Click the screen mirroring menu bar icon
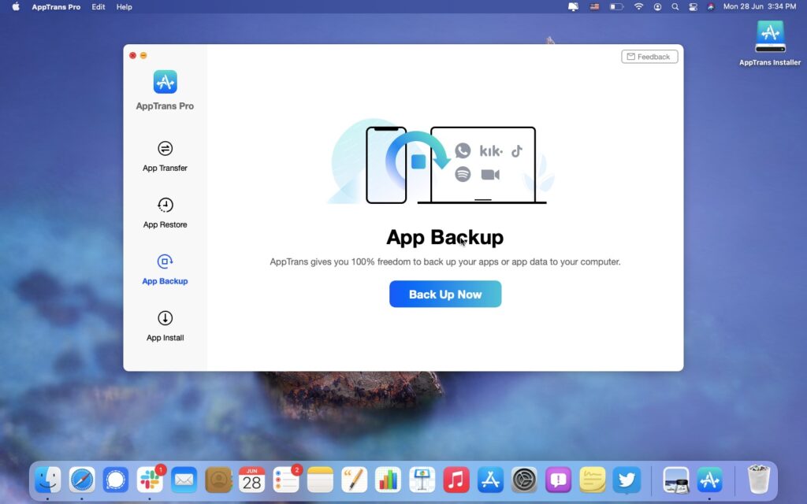 coord(573,6)
